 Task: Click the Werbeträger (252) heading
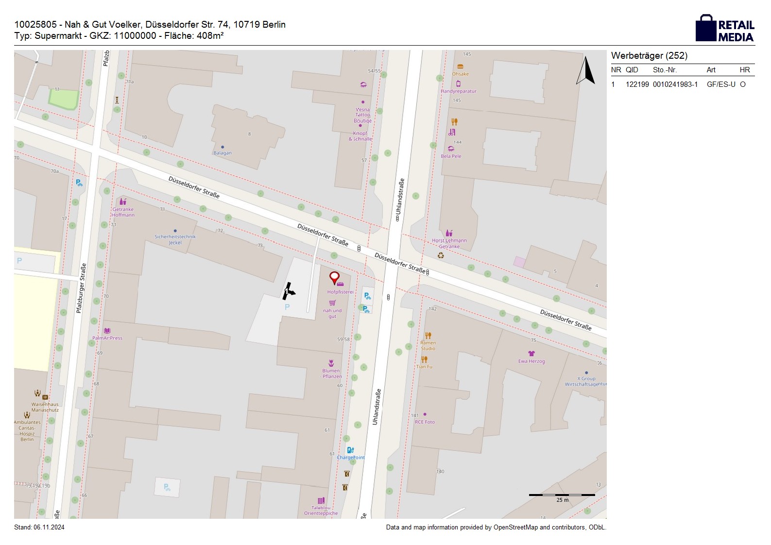point(649,55)
